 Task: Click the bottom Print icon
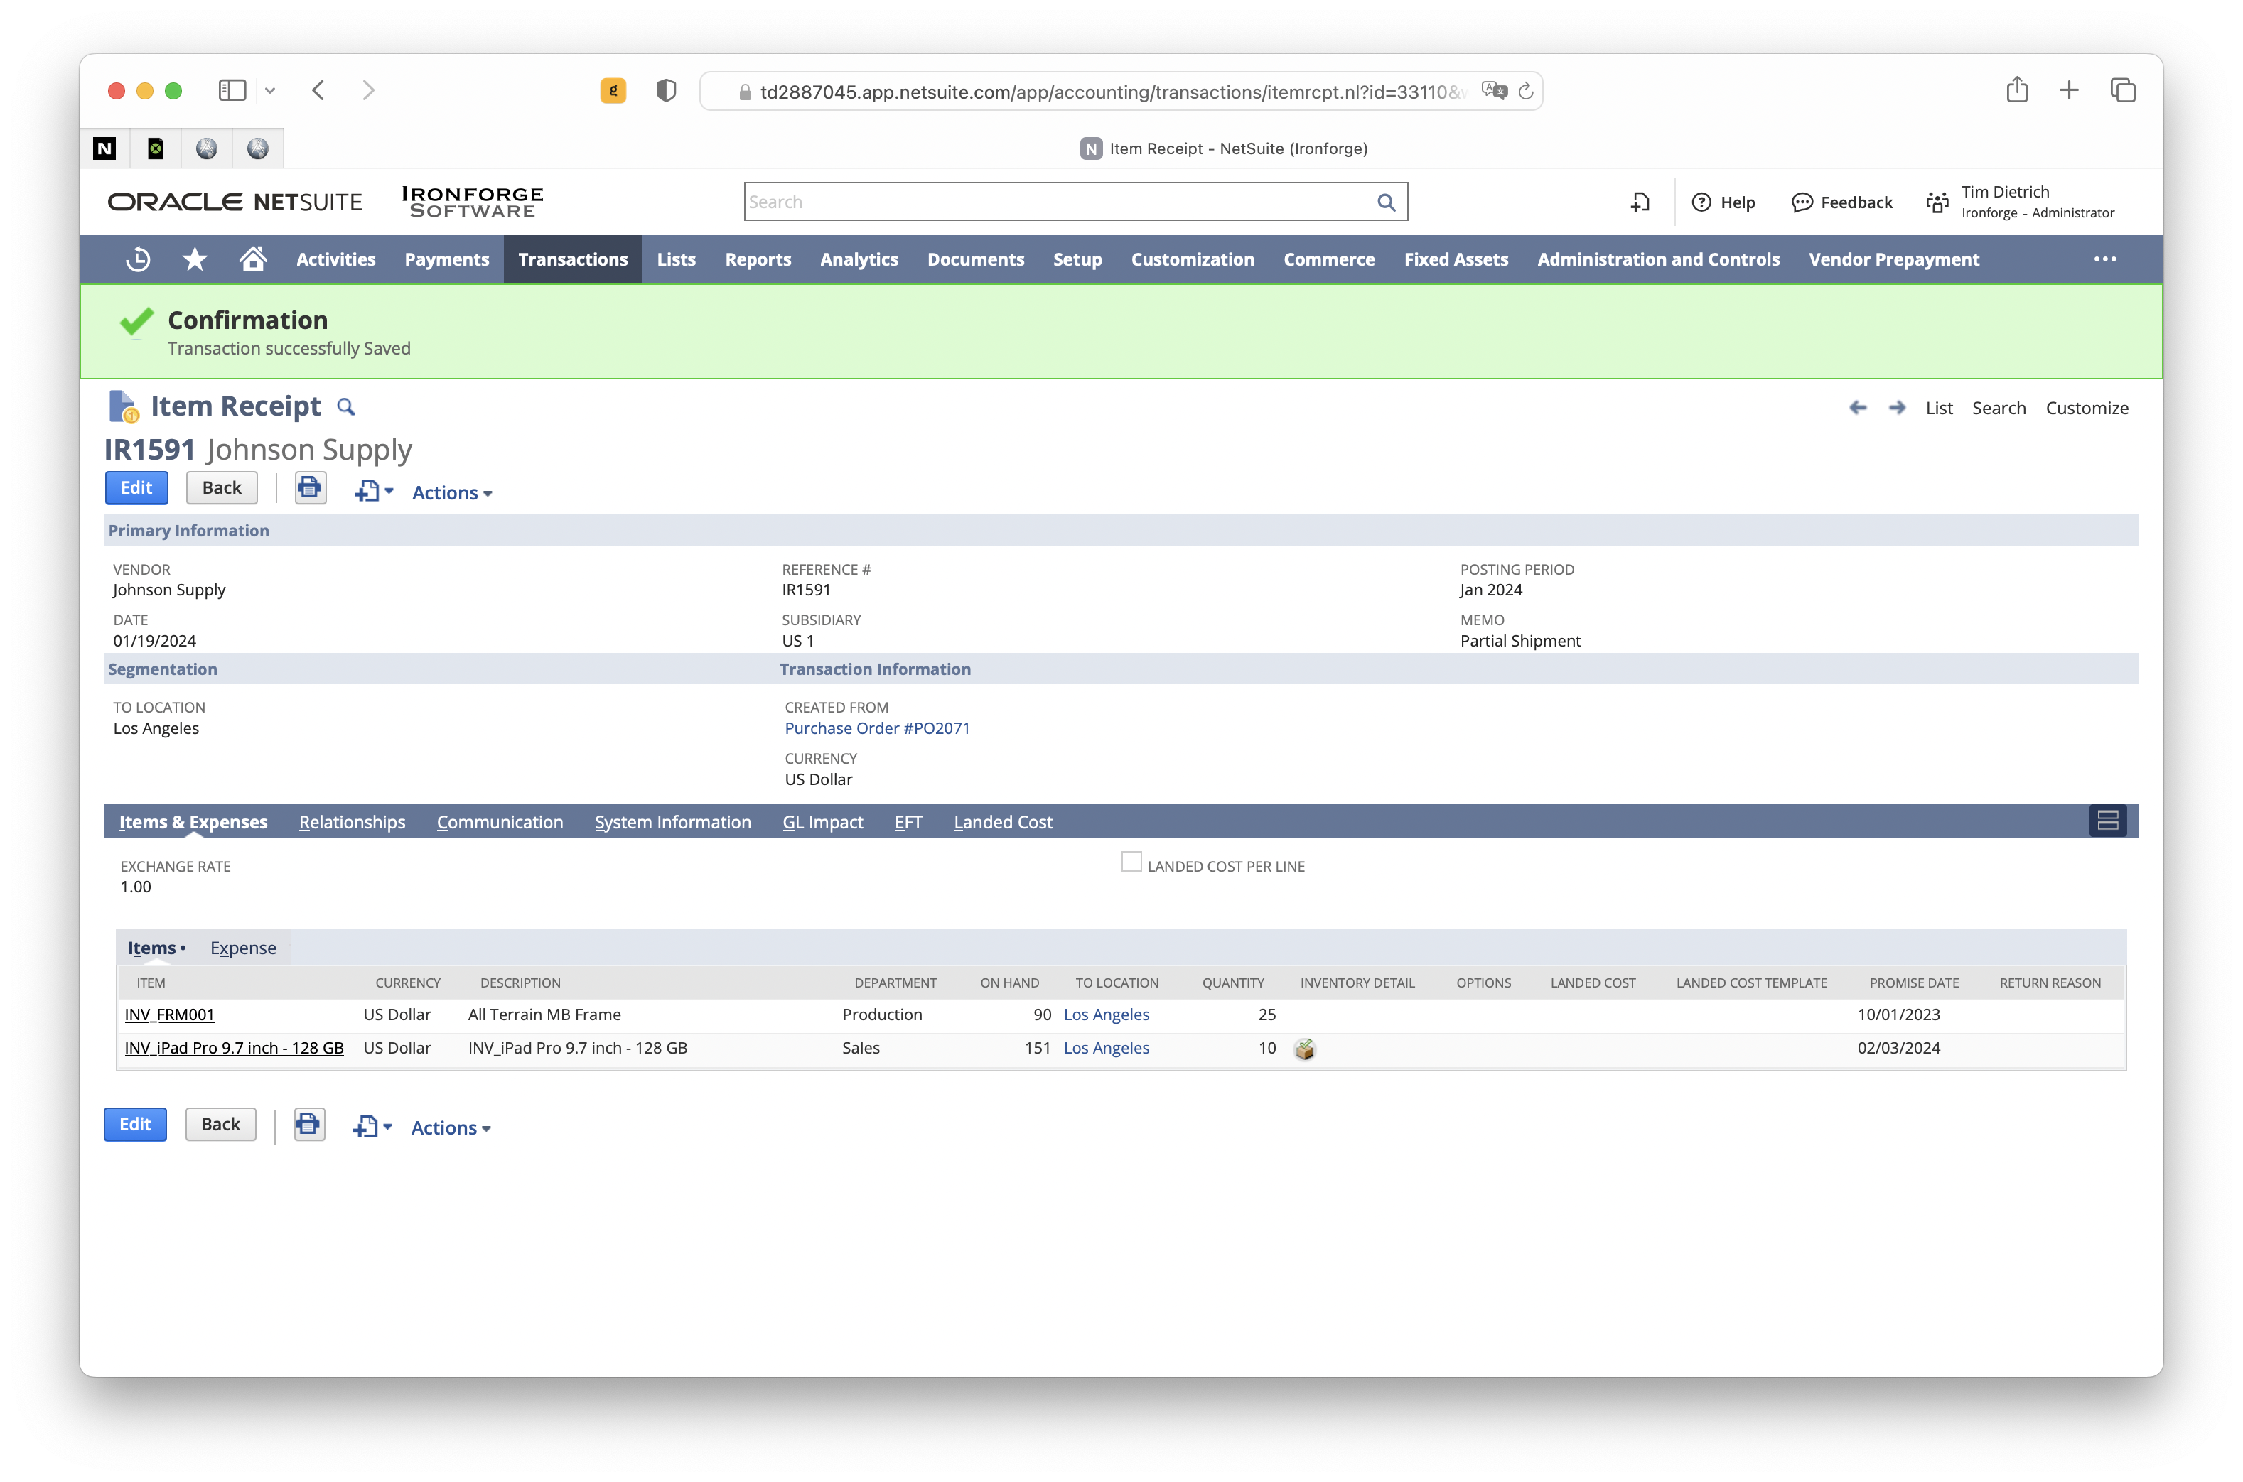pyautogui.click(x=308, y=1124)
